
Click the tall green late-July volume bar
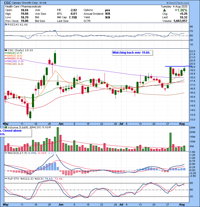click(170, 142)
